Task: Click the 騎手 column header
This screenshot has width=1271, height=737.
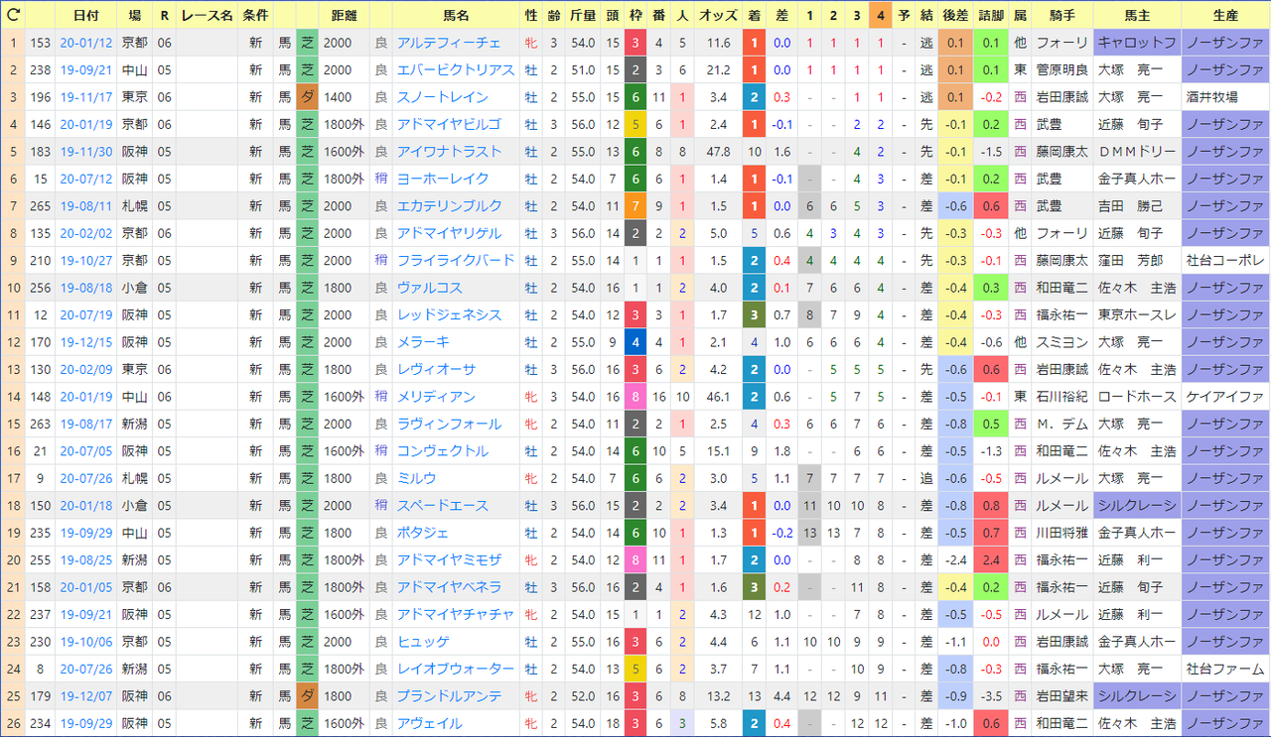Action: coord(1061,16)
